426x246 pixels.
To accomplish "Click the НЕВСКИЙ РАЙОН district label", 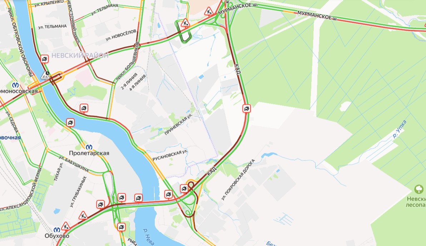I will click(x=80, y=56).
